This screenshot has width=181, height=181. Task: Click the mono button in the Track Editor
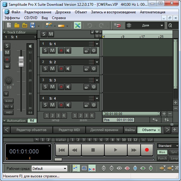pyautogui.click(x=8, y=101)
